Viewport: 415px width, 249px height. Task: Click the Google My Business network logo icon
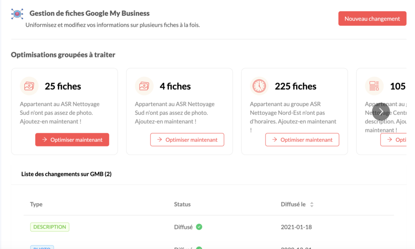point(17,14)
